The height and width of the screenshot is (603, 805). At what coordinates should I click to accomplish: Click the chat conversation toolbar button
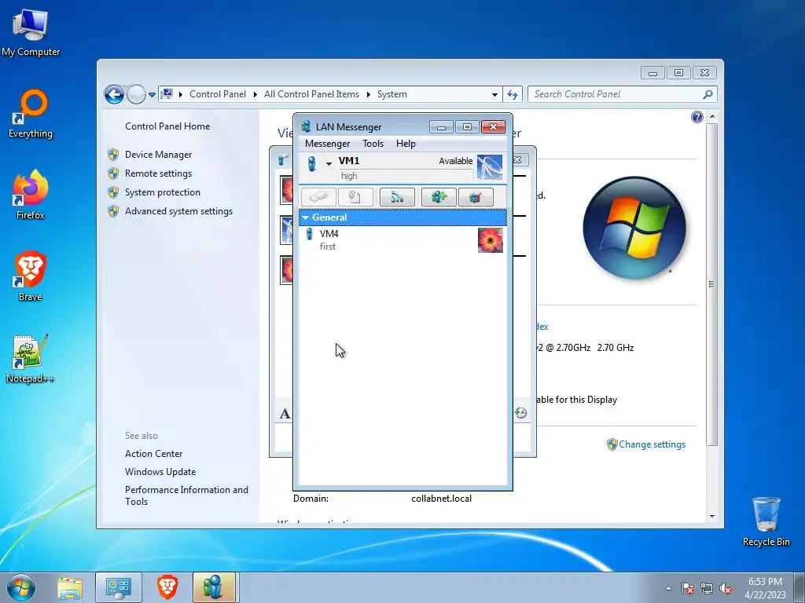(318, 197)
